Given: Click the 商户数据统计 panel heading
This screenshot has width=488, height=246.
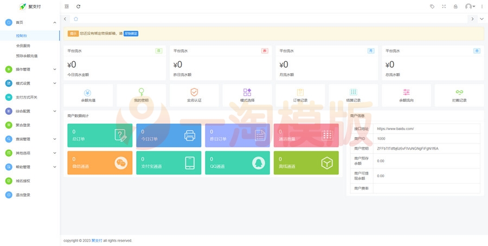Looking at the screenshot, I should [78, 116].
